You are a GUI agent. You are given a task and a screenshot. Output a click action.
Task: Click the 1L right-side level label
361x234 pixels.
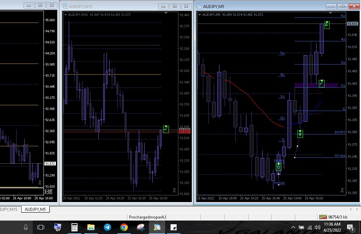(x=344, y=109)
